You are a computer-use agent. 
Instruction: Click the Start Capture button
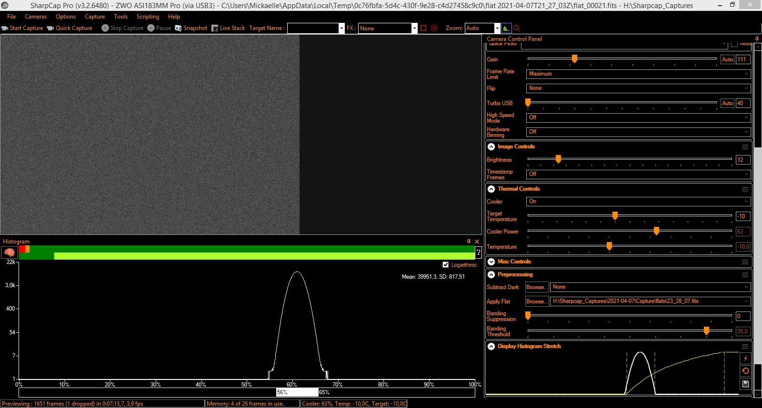tap(22, 28)
